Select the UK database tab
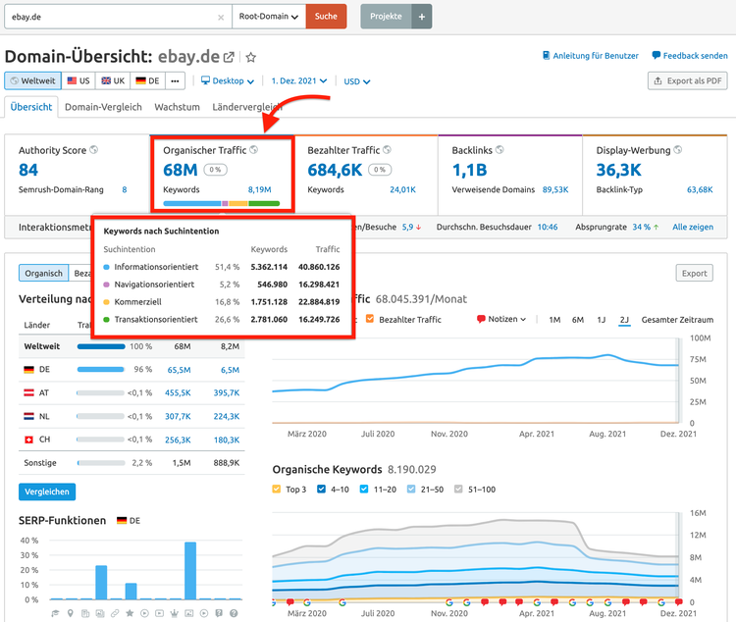This screenshot has width=736, height=622. pos(113,80)
